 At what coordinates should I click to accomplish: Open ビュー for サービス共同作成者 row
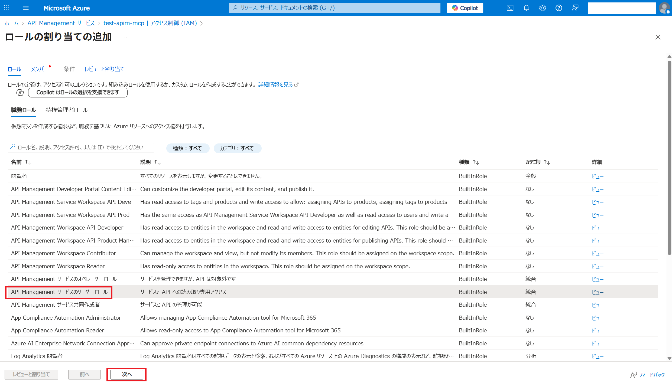598,305
